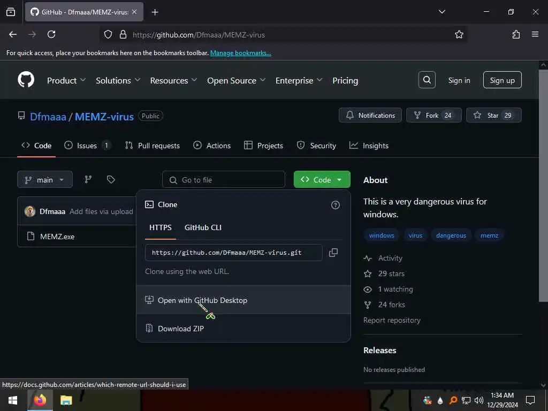Screen dimensions: 548x411
Task: Click the windows topic tag
Action: pos(381,235)
